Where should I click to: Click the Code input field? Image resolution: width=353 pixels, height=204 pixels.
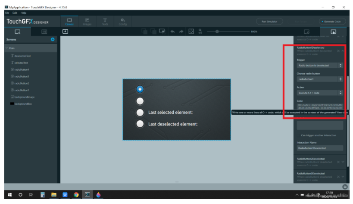click(320, 106)
